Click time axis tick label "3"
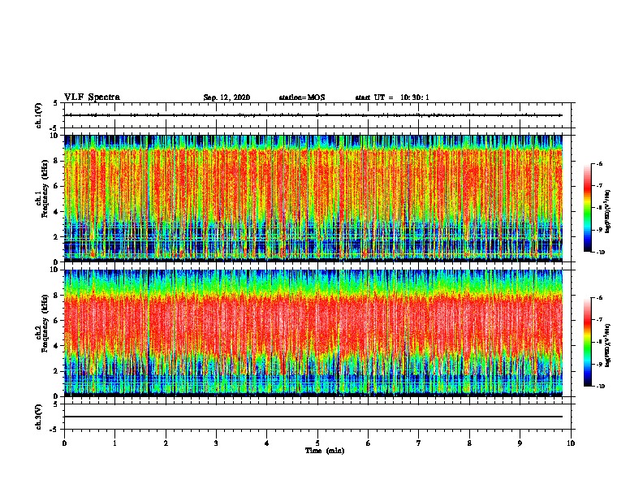Screen dimensions: 643x497 point(216,443)
